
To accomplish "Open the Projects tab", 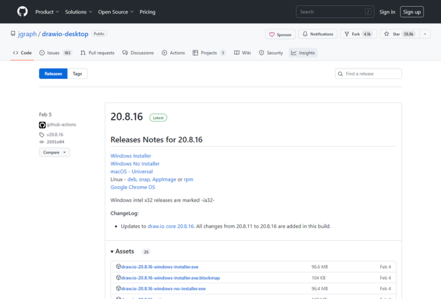I will click(x=209, y=53).
